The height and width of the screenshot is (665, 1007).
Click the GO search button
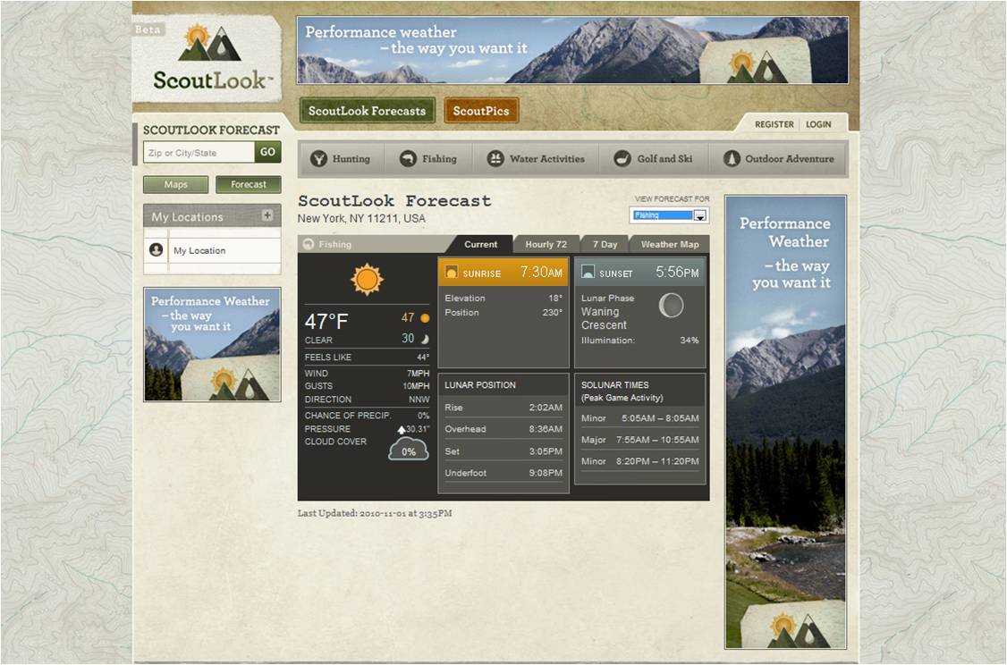267,152
